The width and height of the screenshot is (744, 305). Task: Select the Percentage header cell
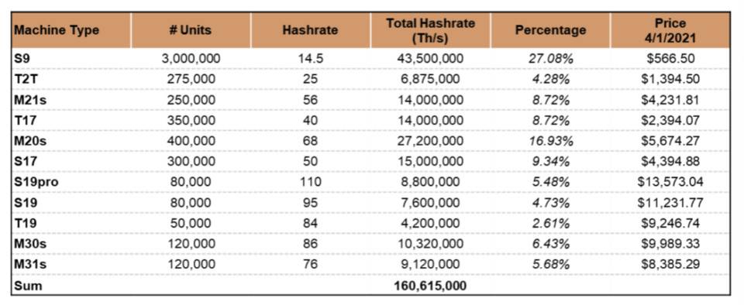click(x=550, y=30)
